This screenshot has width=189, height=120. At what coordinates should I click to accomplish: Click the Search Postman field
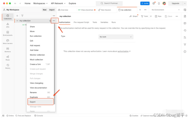(x=109, y=3)
